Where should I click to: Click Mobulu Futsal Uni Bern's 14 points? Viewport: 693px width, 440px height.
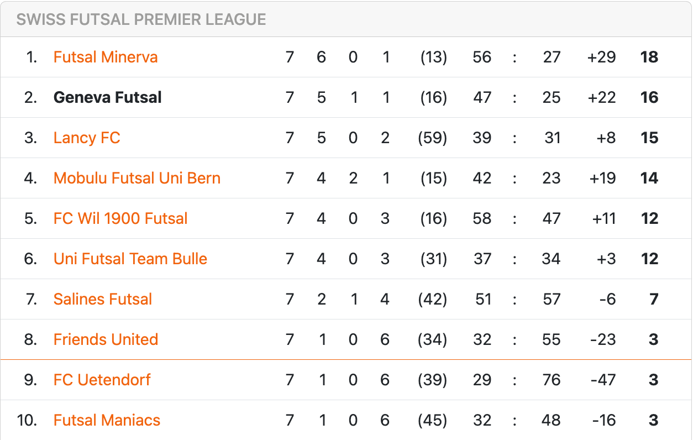click(649, 178)
